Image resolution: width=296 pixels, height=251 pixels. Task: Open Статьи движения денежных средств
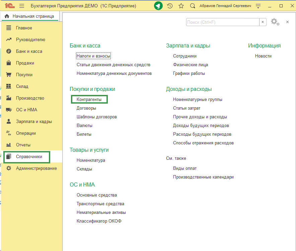[114, 65]
